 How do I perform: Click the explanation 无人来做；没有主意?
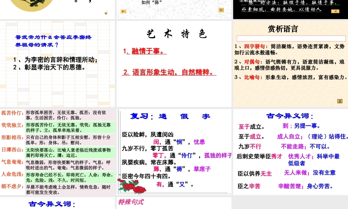pos(310,172)
